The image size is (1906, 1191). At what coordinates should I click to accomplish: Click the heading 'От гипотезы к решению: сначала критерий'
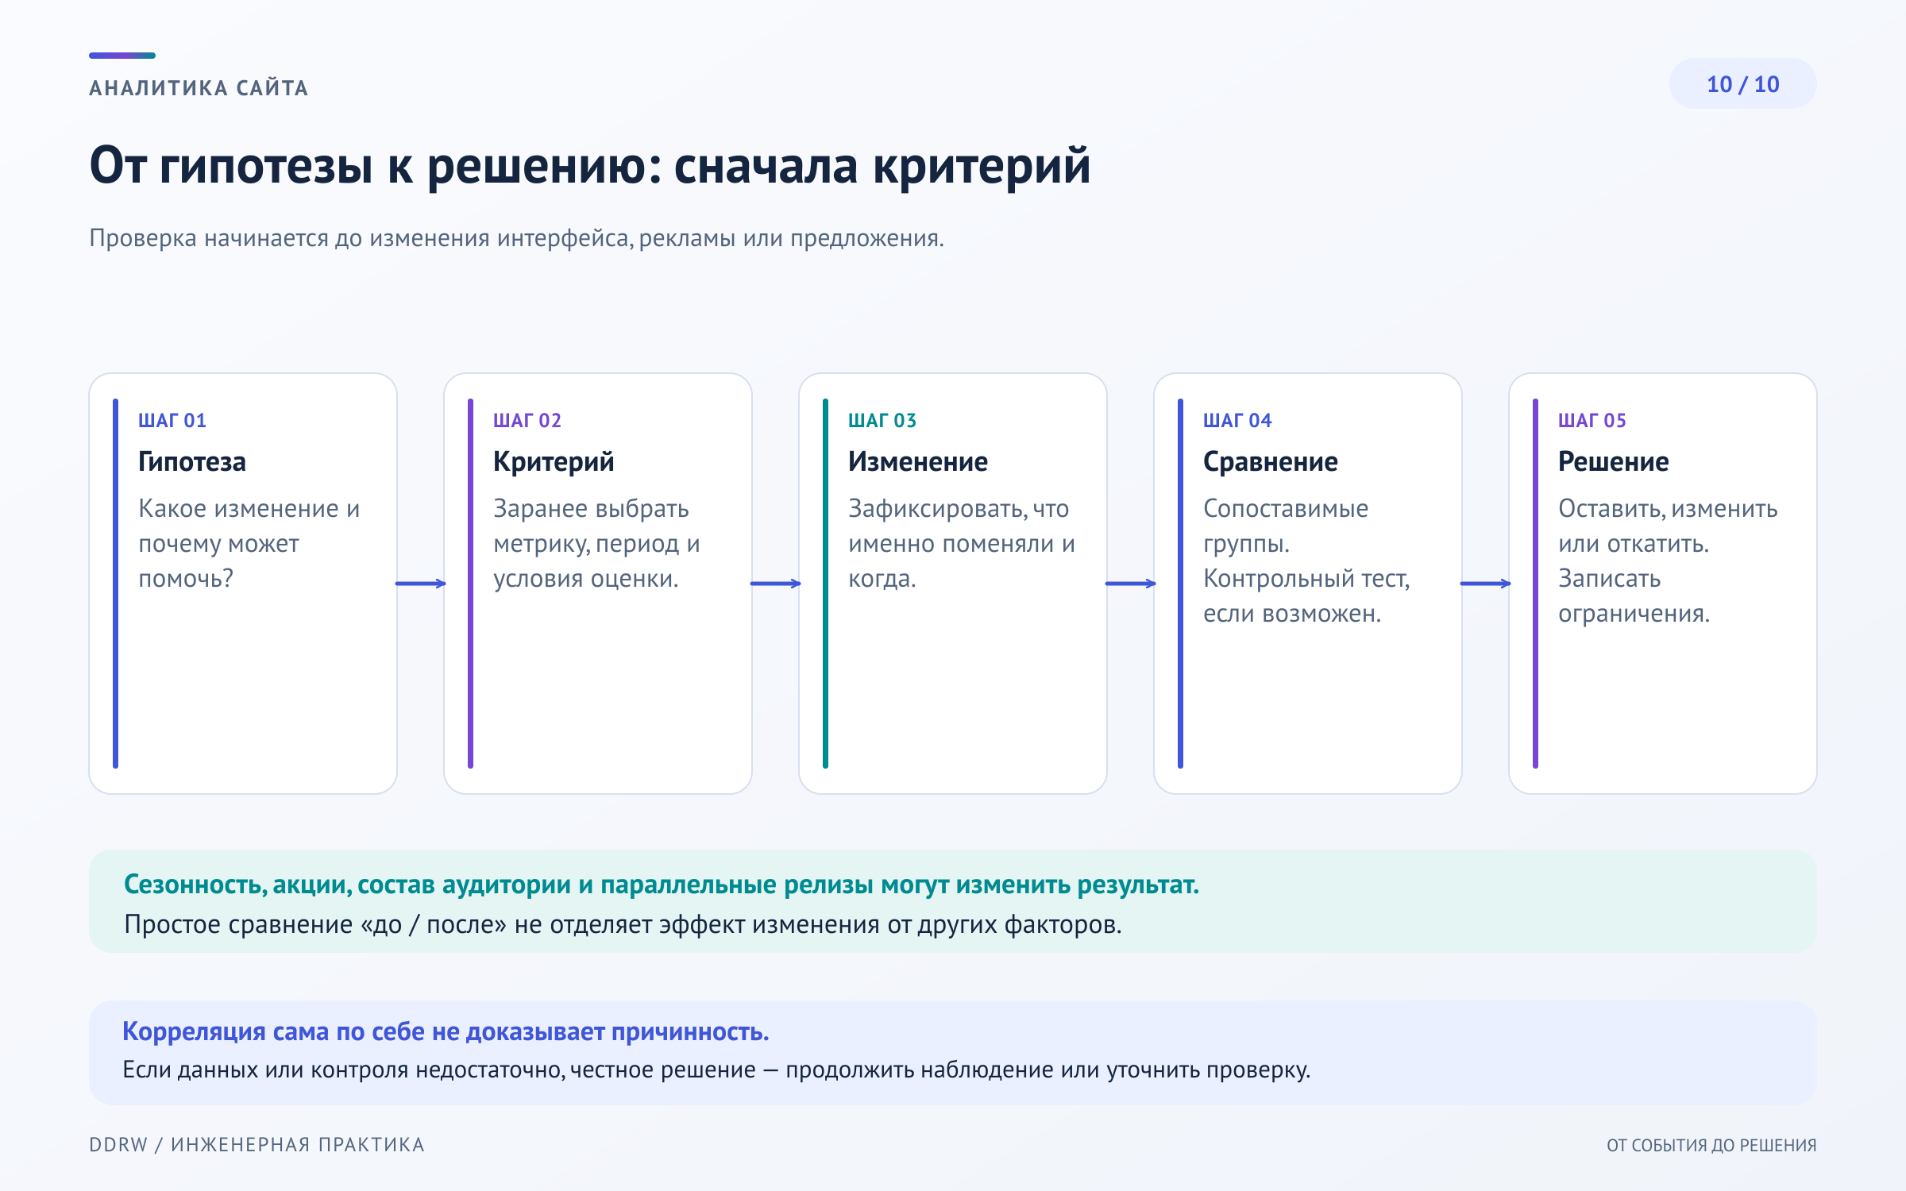pos(590,166)
